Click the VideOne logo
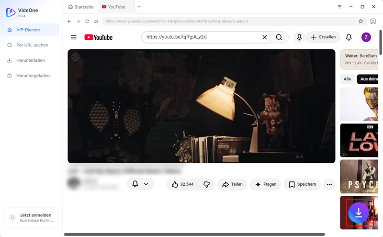The width and height of the screenshot is (383, 237). 11,12
